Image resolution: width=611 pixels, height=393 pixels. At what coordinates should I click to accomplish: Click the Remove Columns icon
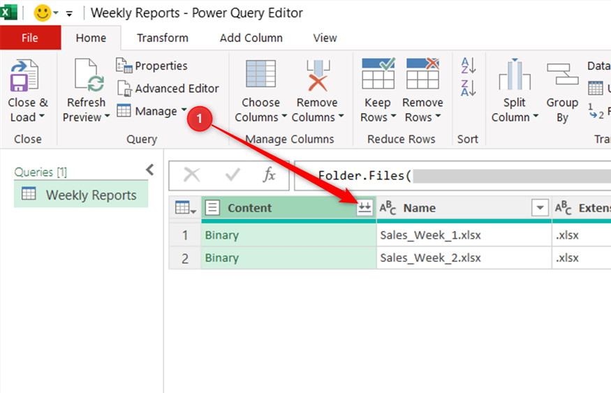pyautogui.click(x=318, y=75)
